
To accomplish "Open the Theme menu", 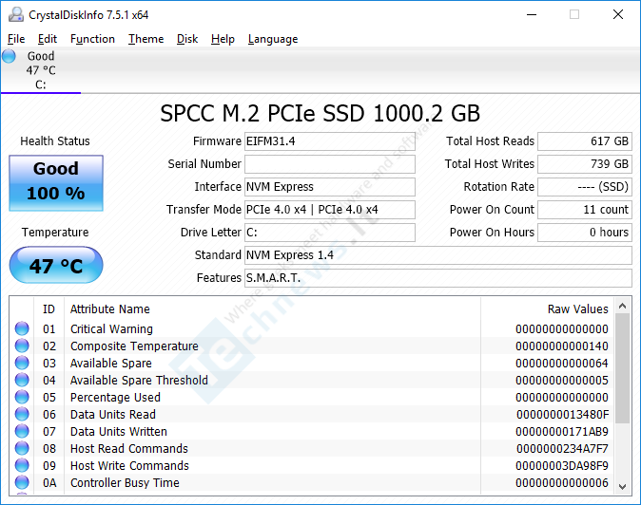I will click(146, 39).
